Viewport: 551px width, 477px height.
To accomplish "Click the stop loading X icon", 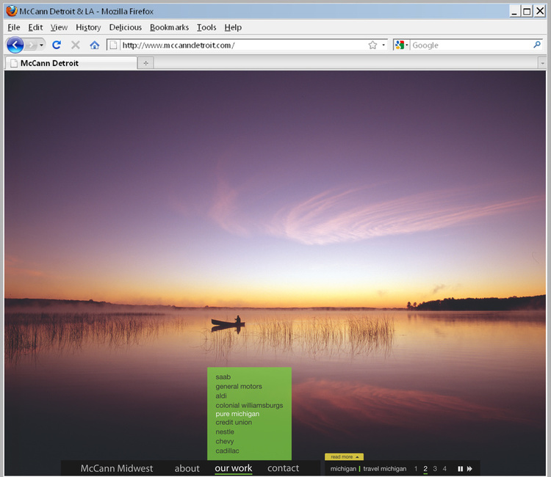I will [x=75, y=45].
